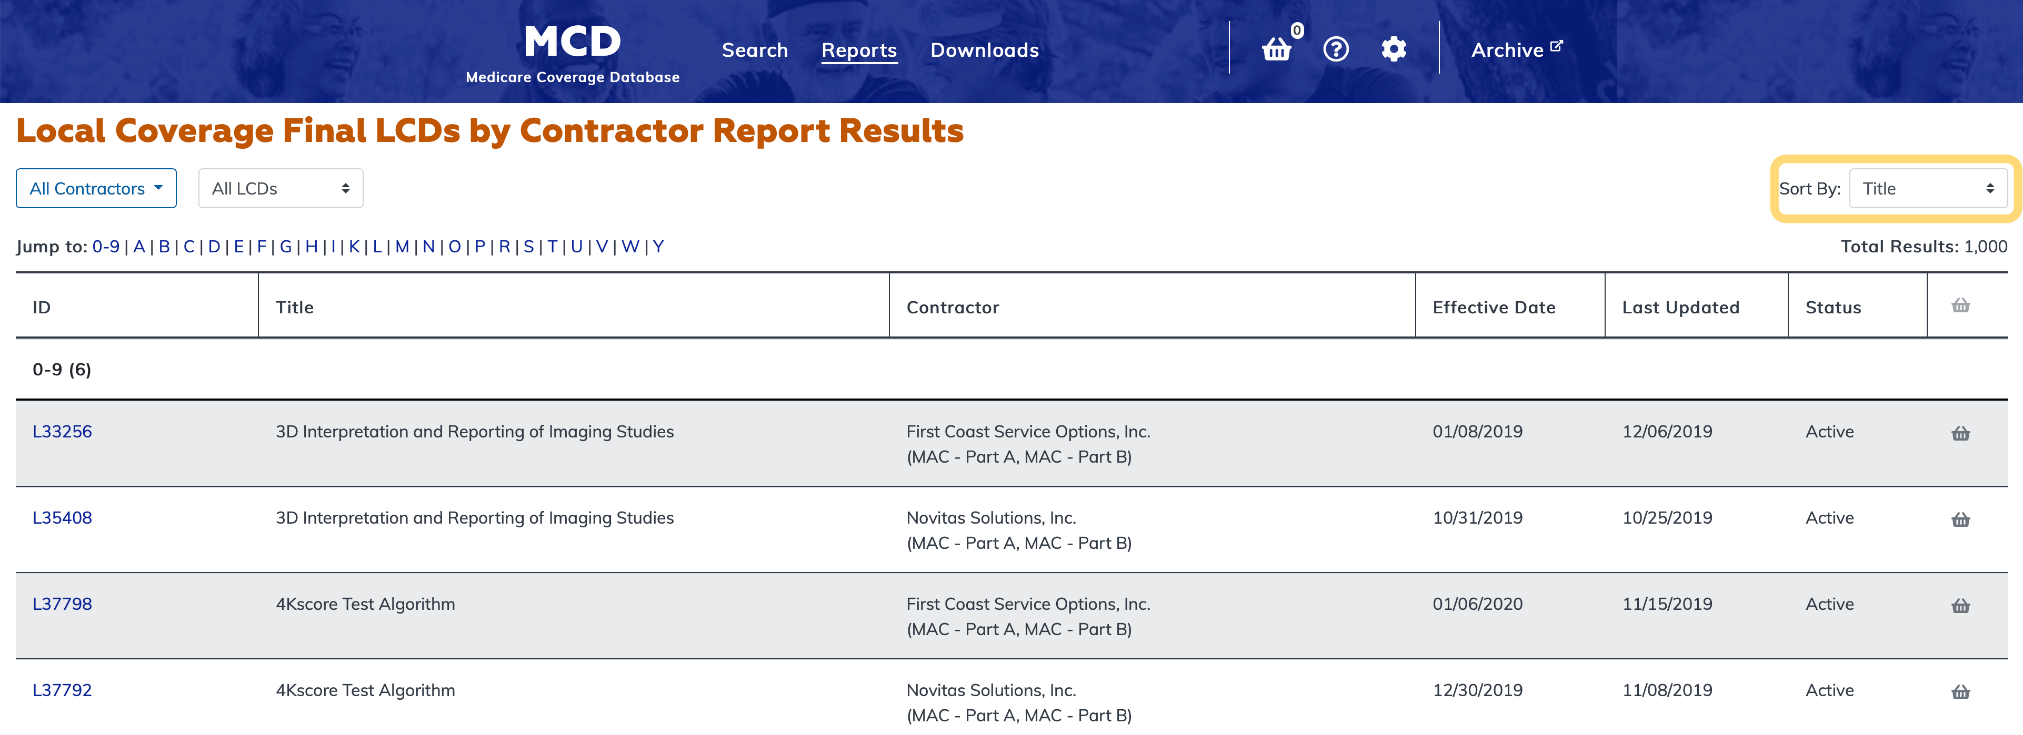Viewport: 2023px width, 735px height.
Task: Open LCD L33256 link
Action: pyautogui.click(x=62, y=432)
